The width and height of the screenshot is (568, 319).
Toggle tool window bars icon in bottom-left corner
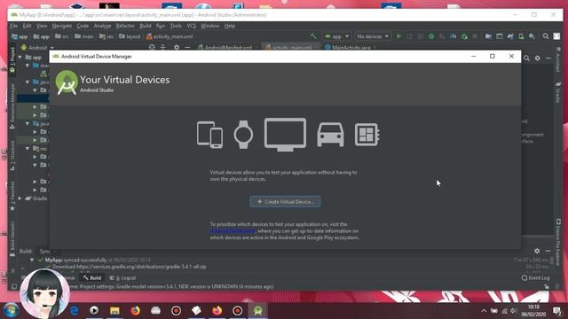14,287
